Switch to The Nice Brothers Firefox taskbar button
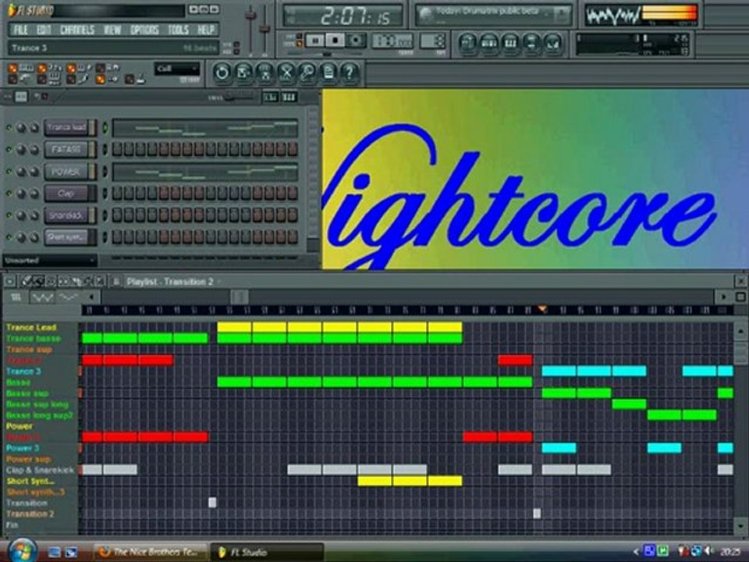The height and width of the screenshot is (562, 749). (151, 553)
